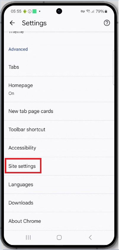Screen dimensions: 119x250
Task: Open New tab page cards
Action: [x=59, y=111]
